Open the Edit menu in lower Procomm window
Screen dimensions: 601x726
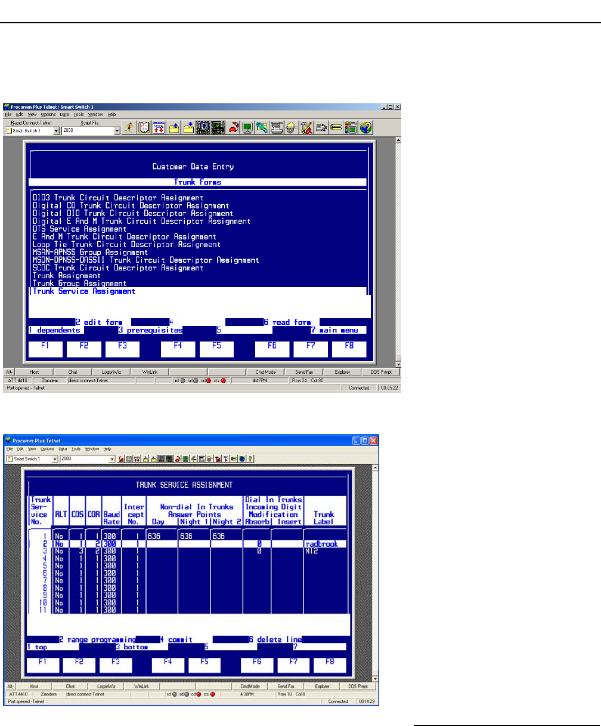click(20, 448)
